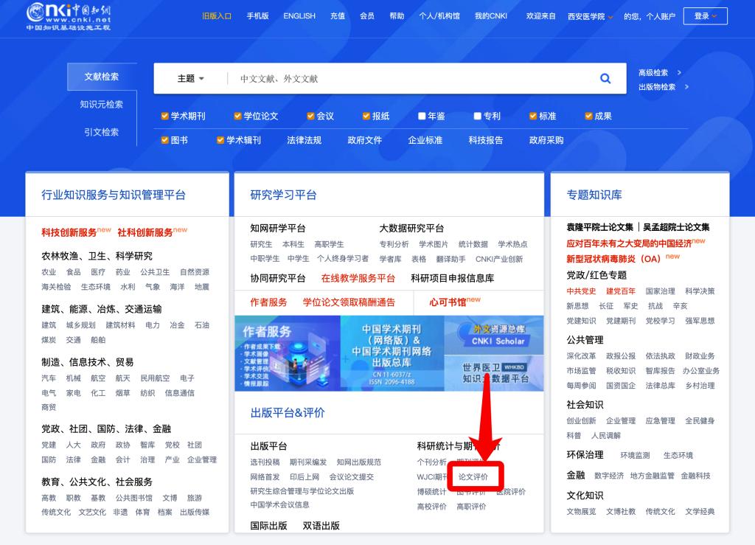Click 中国学术期刊网络出版总库 banner
Viewport: 755px width, 545px height.
click(x=392, y=353)
